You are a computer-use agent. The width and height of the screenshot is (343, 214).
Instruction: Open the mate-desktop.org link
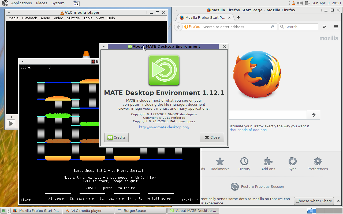point(164,127)
